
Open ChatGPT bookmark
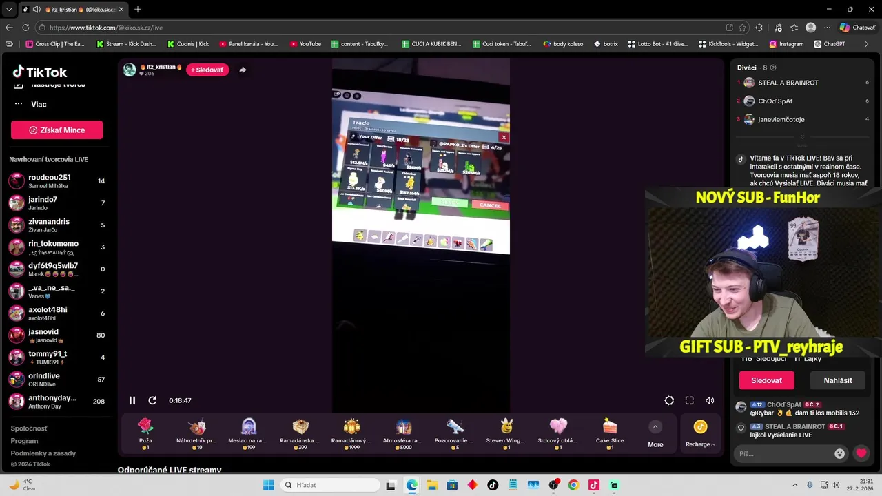click(830, 44)
